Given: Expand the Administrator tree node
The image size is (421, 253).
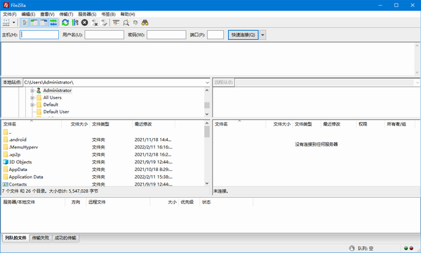Looking at the screenshot, I should click(x=32, y=90).
